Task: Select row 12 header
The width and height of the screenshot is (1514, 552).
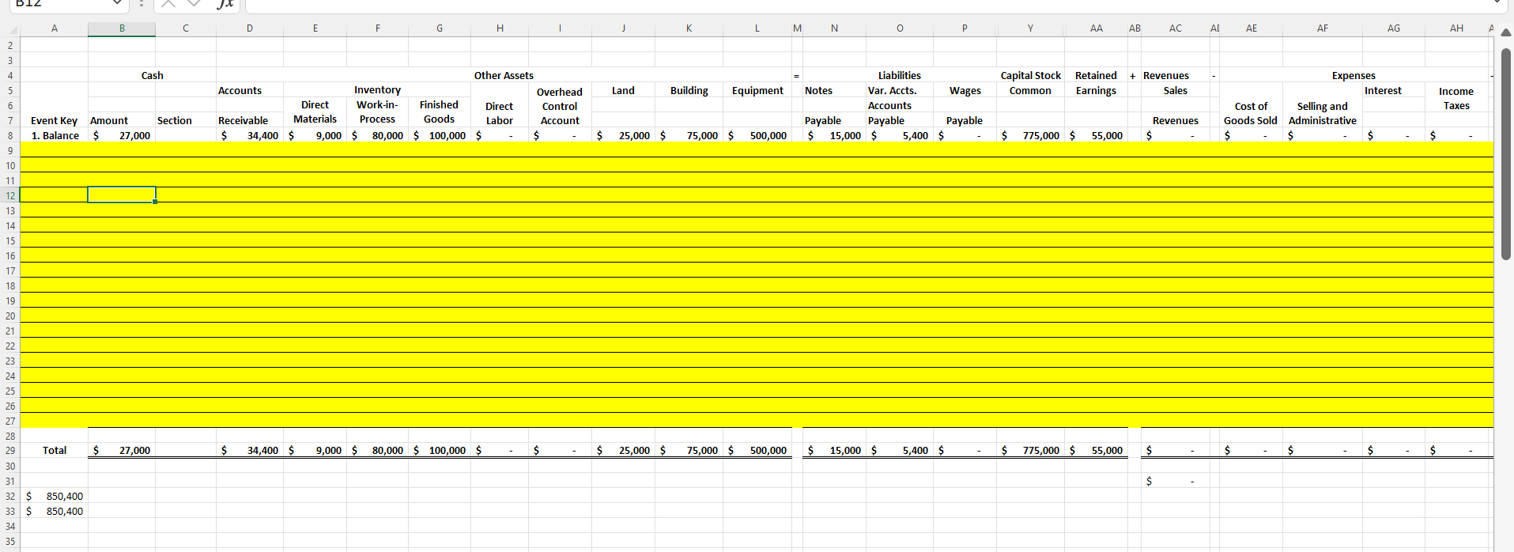Action: pos(10,195)
